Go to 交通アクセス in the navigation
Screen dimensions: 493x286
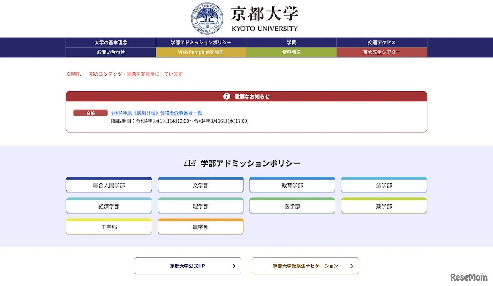[382, 42]
